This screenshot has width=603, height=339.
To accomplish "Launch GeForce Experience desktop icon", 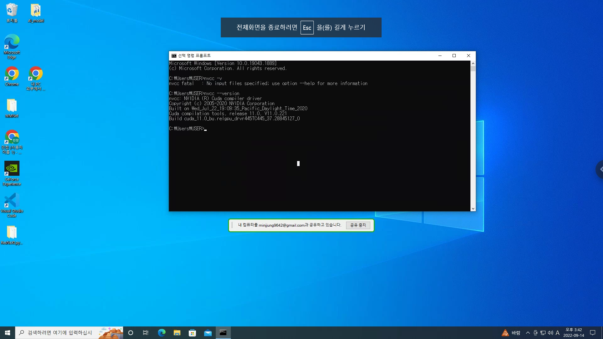I will (12, 174).
